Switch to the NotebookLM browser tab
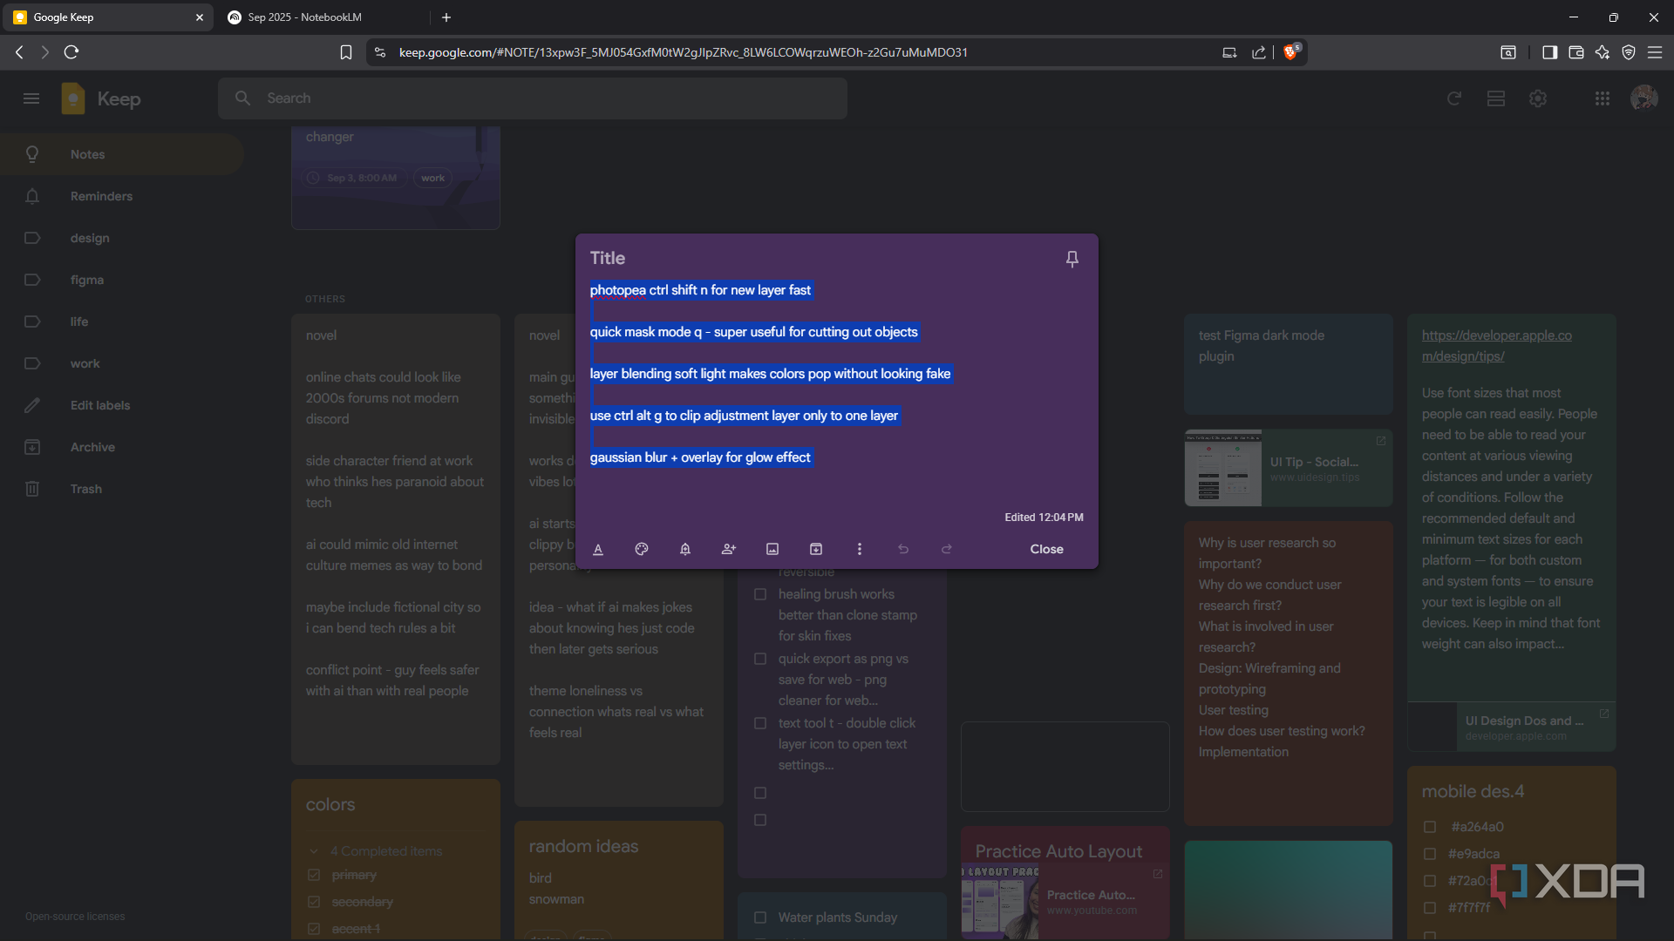This screenshot has width=1674, height=941. [323, 17]
